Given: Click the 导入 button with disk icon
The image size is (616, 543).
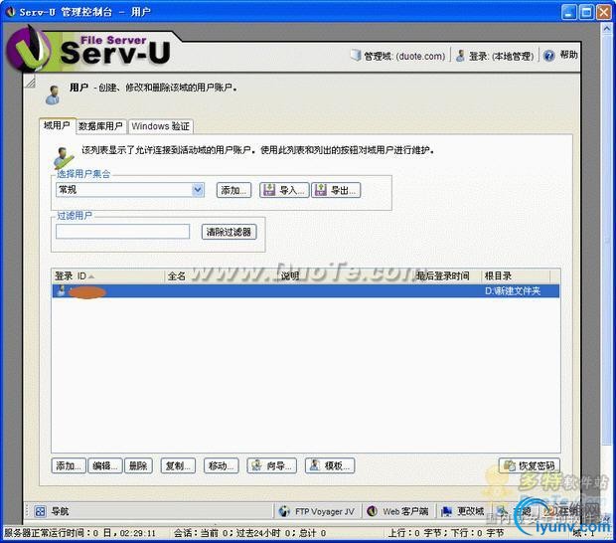Looking at the screenshot, I should (284, 190).
